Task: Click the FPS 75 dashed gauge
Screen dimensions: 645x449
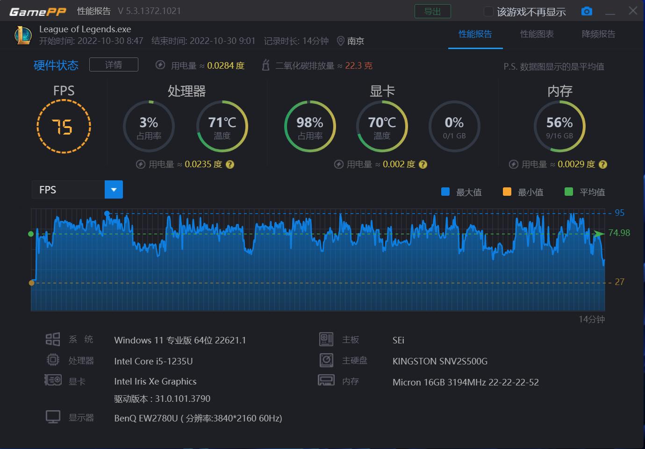Action: [64, 127]
